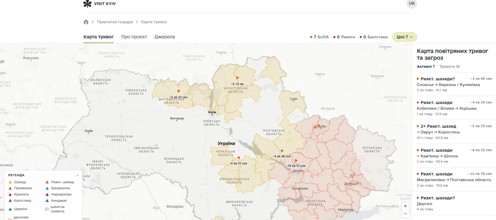Click the Реакт. шахед legend triangle icon

tap(47, 182)
